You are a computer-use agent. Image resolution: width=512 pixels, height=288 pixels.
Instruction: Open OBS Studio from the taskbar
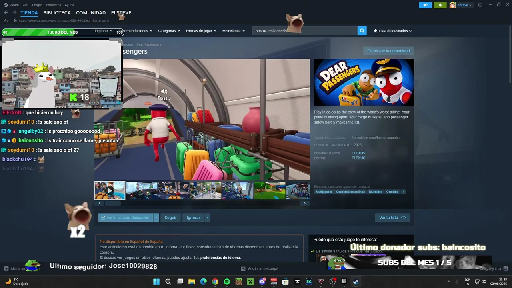coord(332,282)
